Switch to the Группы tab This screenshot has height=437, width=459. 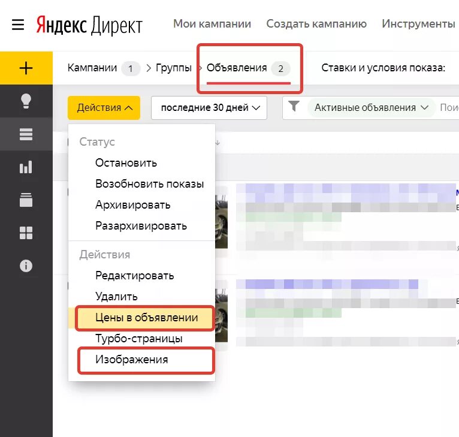174,68
